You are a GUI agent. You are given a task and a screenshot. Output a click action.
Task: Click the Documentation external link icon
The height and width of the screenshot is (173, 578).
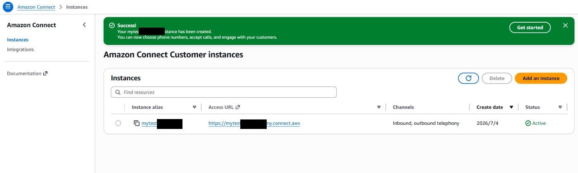coord(45,73)
